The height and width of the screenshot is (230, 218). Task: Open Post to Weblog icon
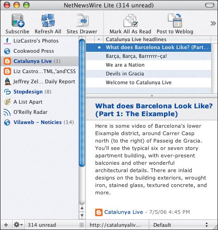pyautogui.click(x=175, y=20)
